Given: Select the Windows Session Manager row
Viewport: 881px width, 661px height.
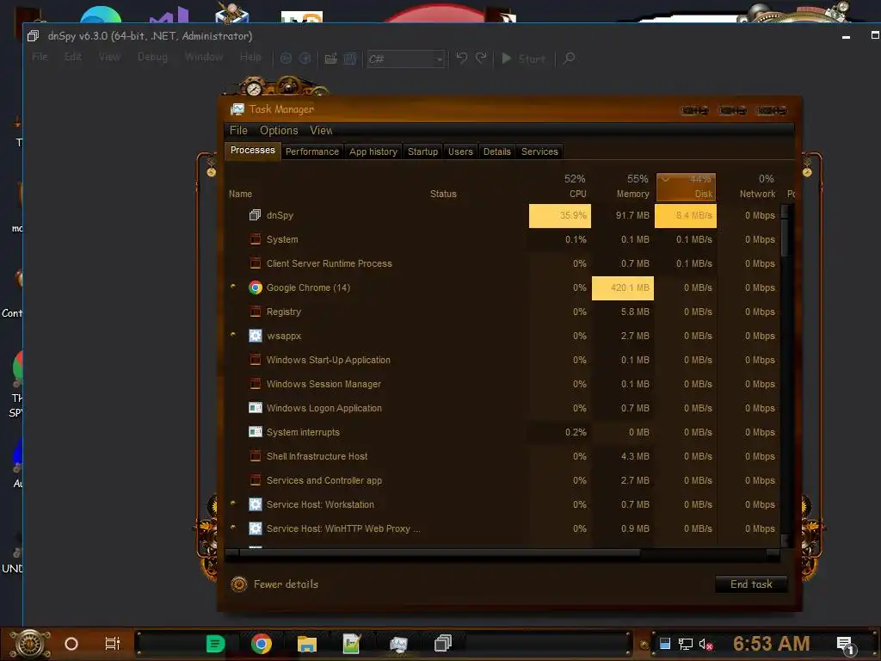Looking at the screenshot, I should (x=502, y=385).
